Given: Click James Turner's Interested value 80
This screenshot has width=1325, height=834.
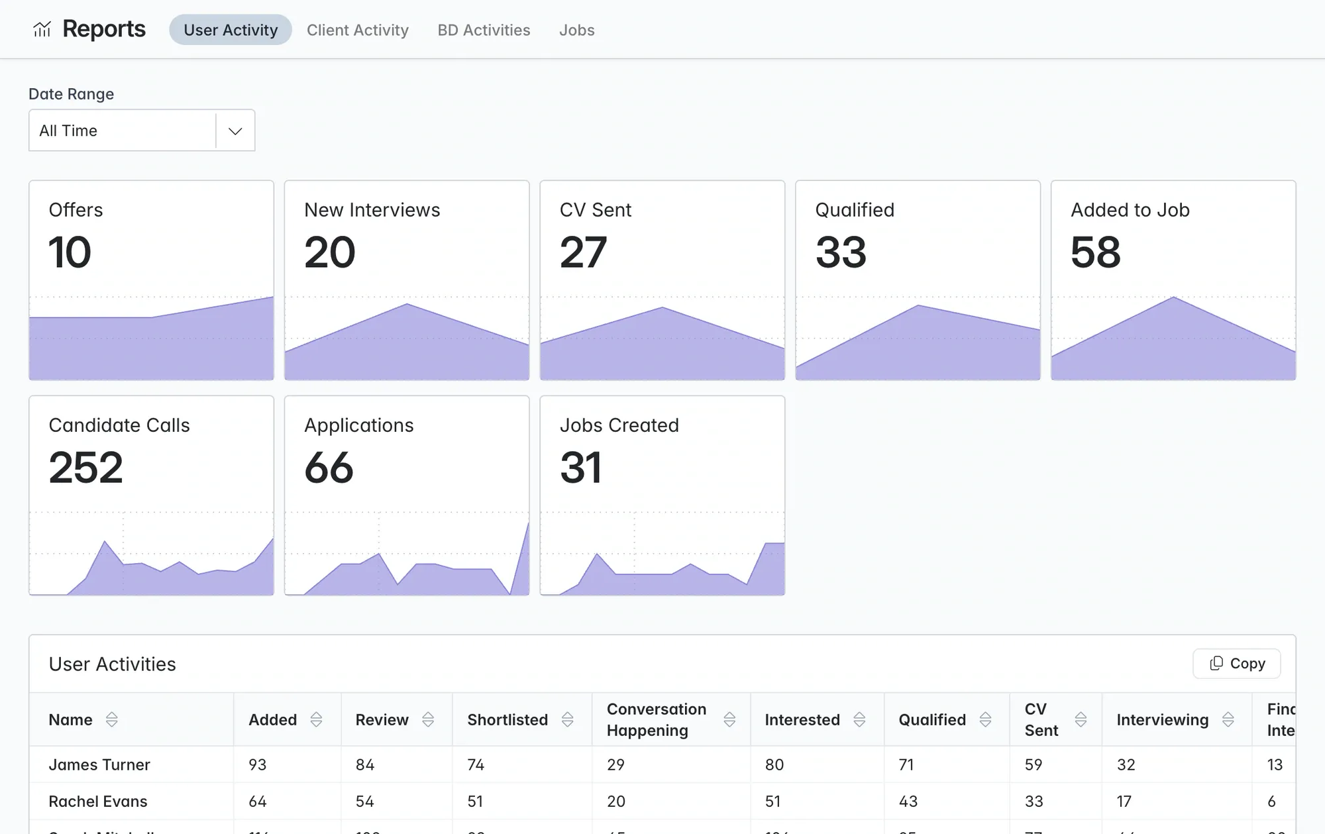Looking at the screenshot, I should tap(774, 764).
